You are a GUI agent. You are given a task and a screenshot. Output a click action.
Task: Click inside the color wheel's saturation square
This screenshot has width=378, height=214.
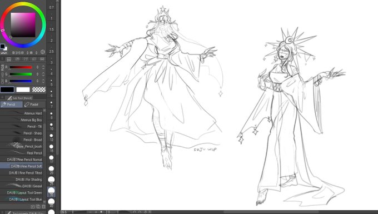click(23, 25)
